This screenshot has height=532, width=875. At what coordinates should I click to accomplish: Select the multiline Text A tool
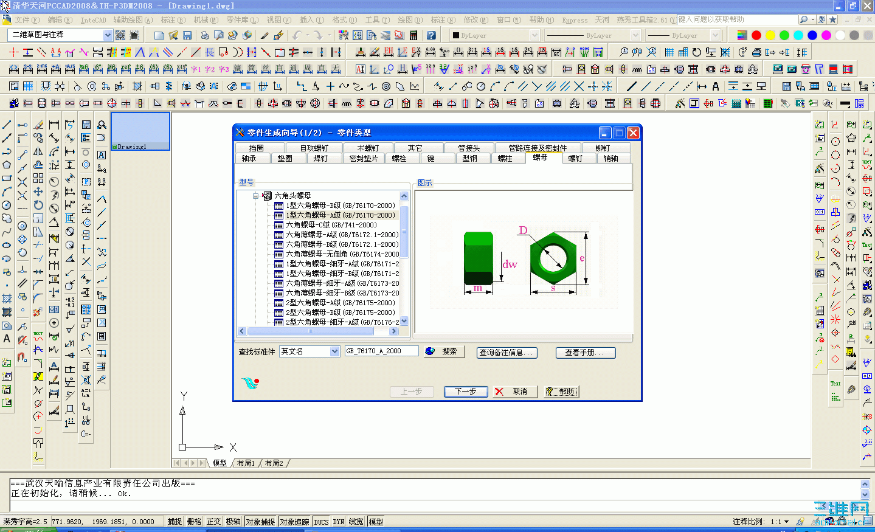pos(7,339)
